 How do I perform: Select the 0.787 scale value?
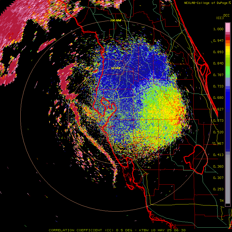(218, 75)
